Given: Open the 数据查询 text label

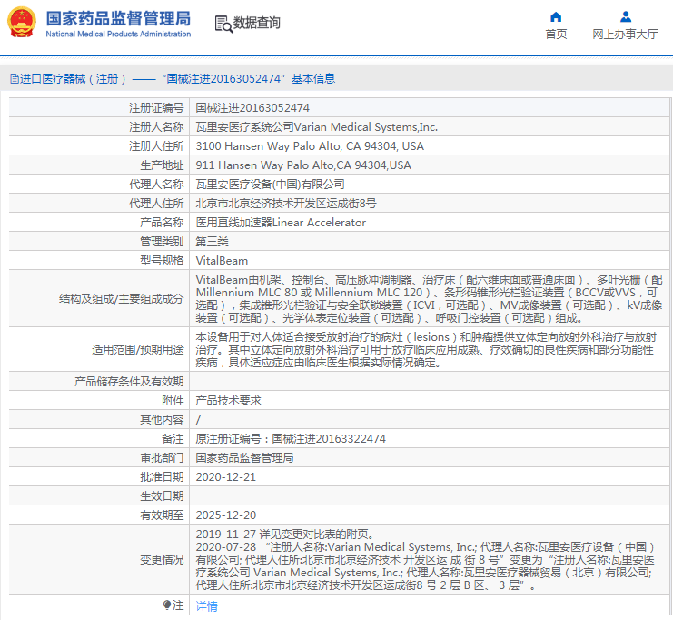Looking at the screenshot, I should [x=257, y=24].
